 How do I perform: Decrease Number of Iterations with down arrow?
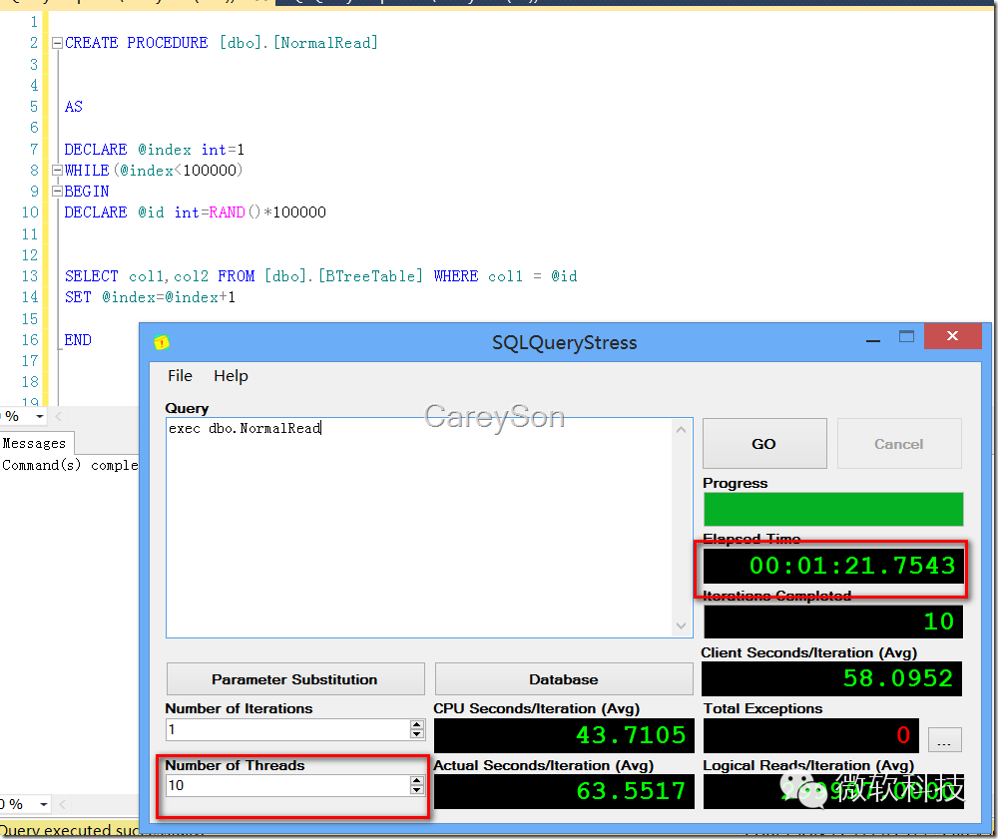[x=417, y=734]
